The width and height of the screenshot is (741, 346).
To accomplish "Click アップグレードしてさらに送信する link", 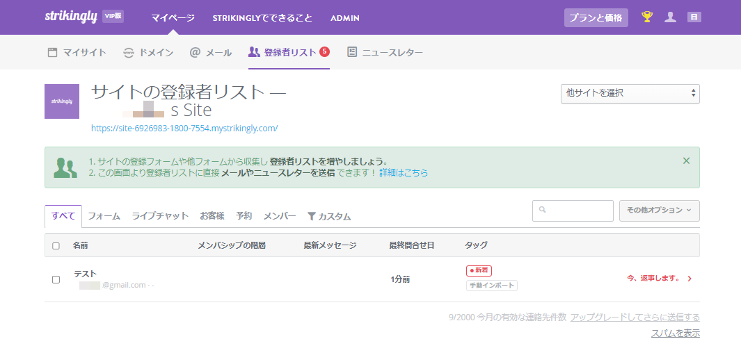I will point(635,318).
